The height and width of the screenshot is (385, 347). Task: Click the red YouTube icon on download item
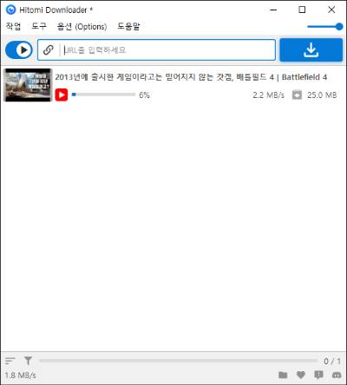click(62, 95)
